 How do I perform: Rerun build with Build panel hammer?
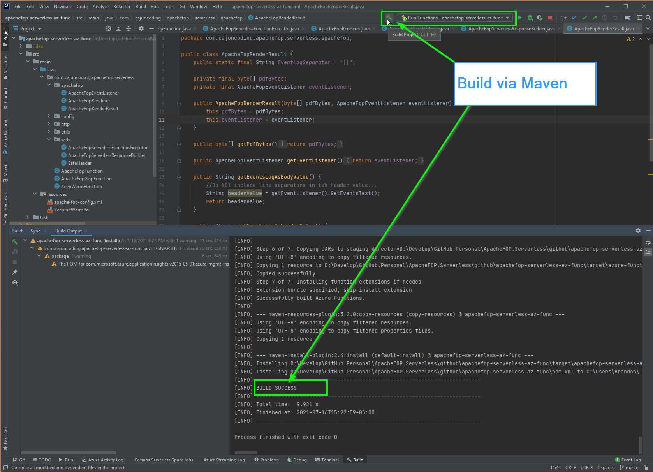[15, 242]
